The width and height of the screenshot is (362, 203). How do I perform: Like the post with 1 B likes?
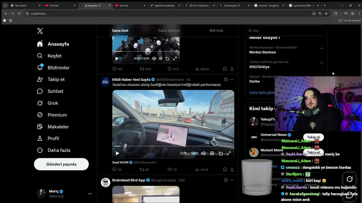pyautogui.click(x=172, y=169)
